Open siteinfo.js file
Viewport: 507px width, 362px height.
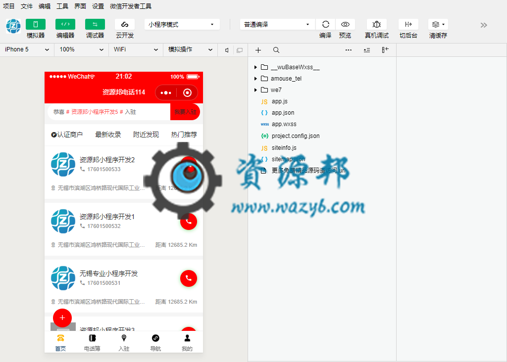pyautogui.click(x=284, y=147)
